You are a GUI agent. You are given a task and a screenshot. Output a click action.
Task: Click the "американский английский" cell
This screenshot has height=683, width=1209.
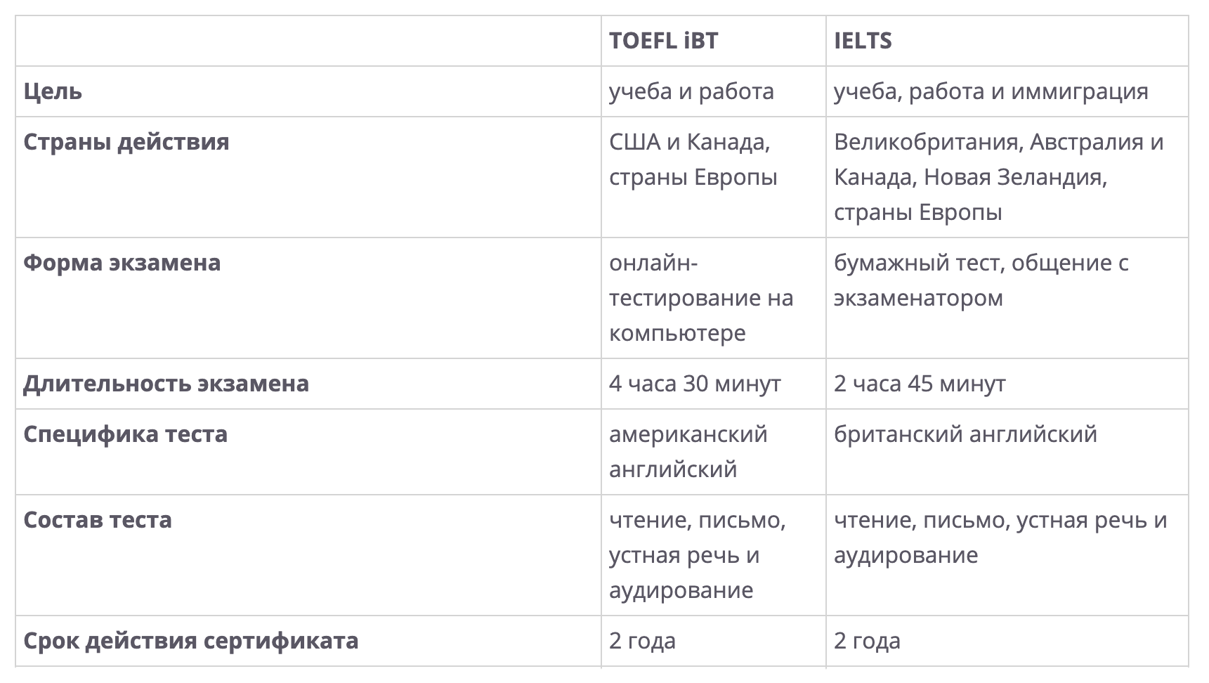[688, 451]
